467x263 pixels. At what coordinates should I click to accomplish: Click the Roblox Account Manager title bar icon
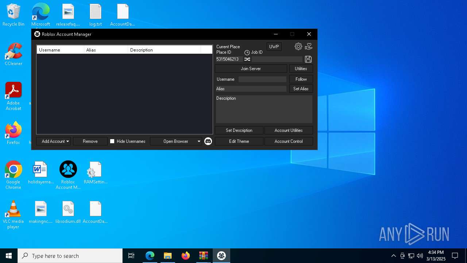coord(37,34)
